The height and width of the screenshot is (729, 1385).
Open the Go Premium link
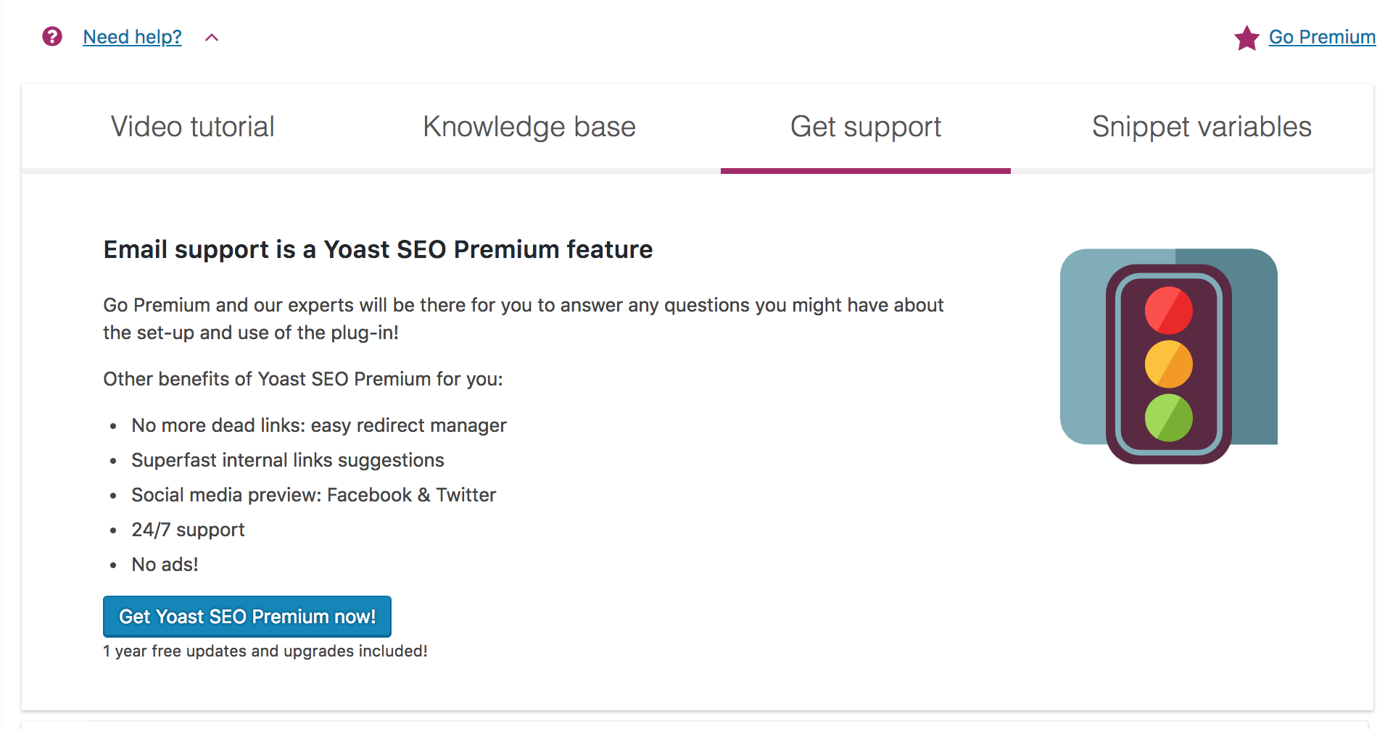[x=1321, y=37]
